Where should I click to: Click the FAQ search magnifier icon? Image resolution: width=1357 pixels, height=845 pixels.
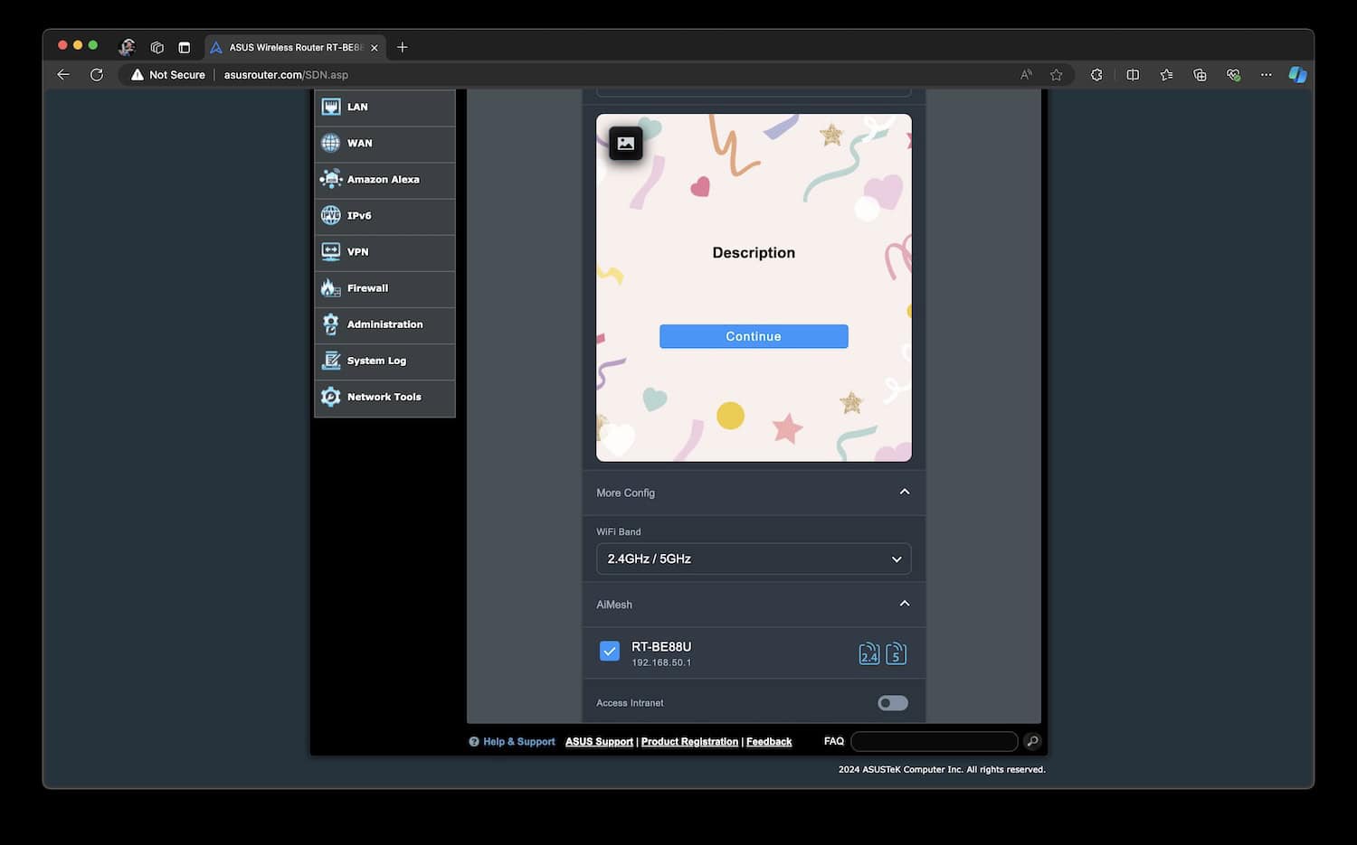click(1032, 741)
